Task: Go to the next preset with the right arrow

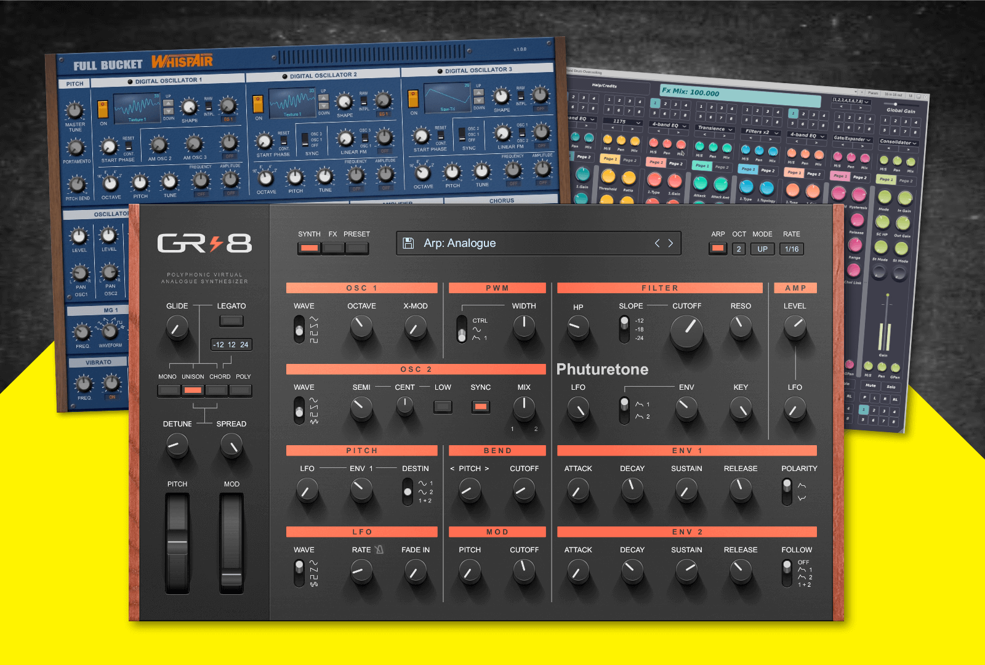Action: pyautogui.click(x=670, y=243)
